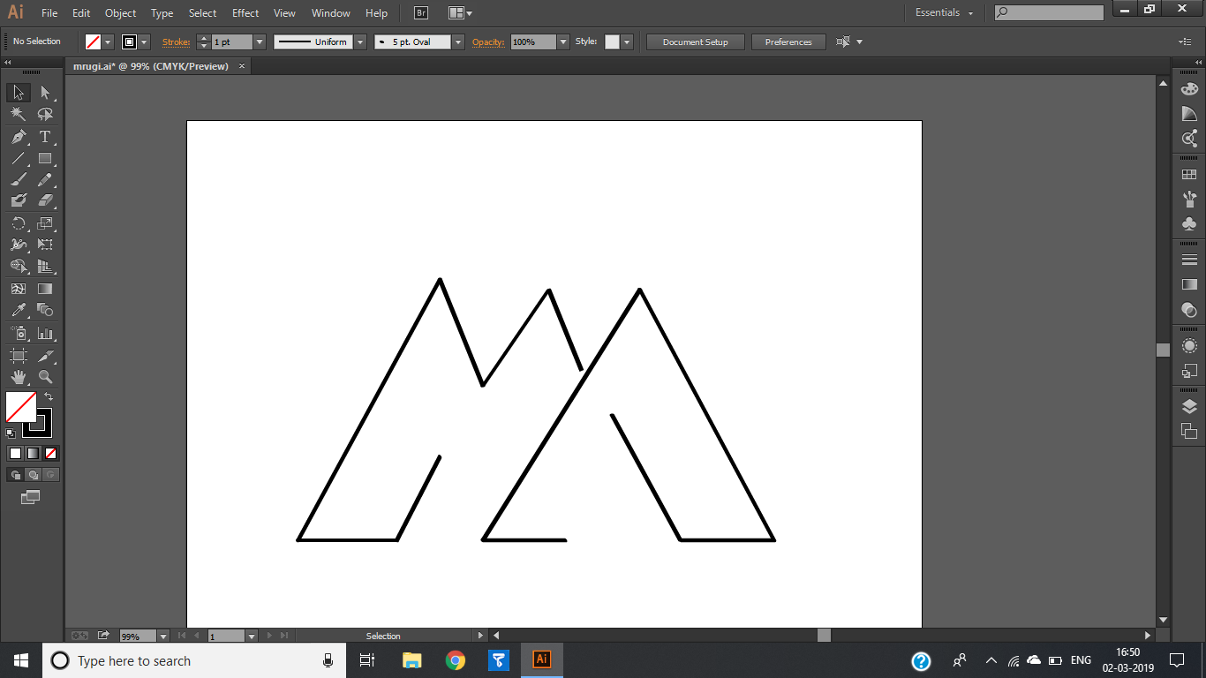Click the Document Setup button
This screenshot has width=1206, height=678.
[696, 41]
